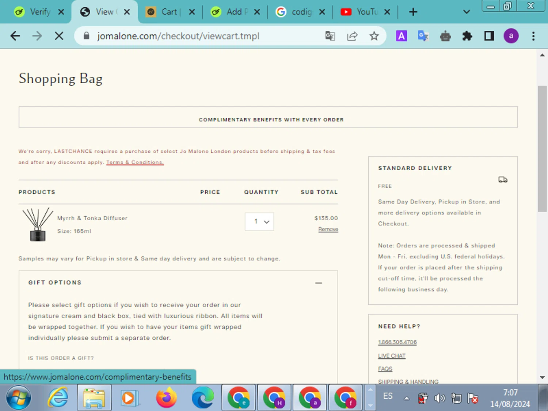Screen dimensions: 548x411
Task: Open the volume speaker tray icon
Action: tap(439, 398)
